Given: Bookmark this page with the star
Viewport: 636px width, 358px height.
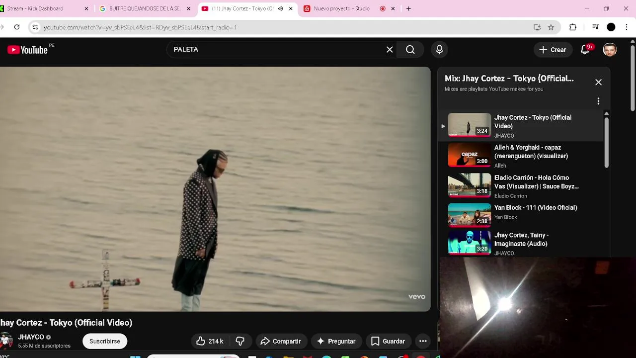Looking at the screenshot, I should pos(551,27).
